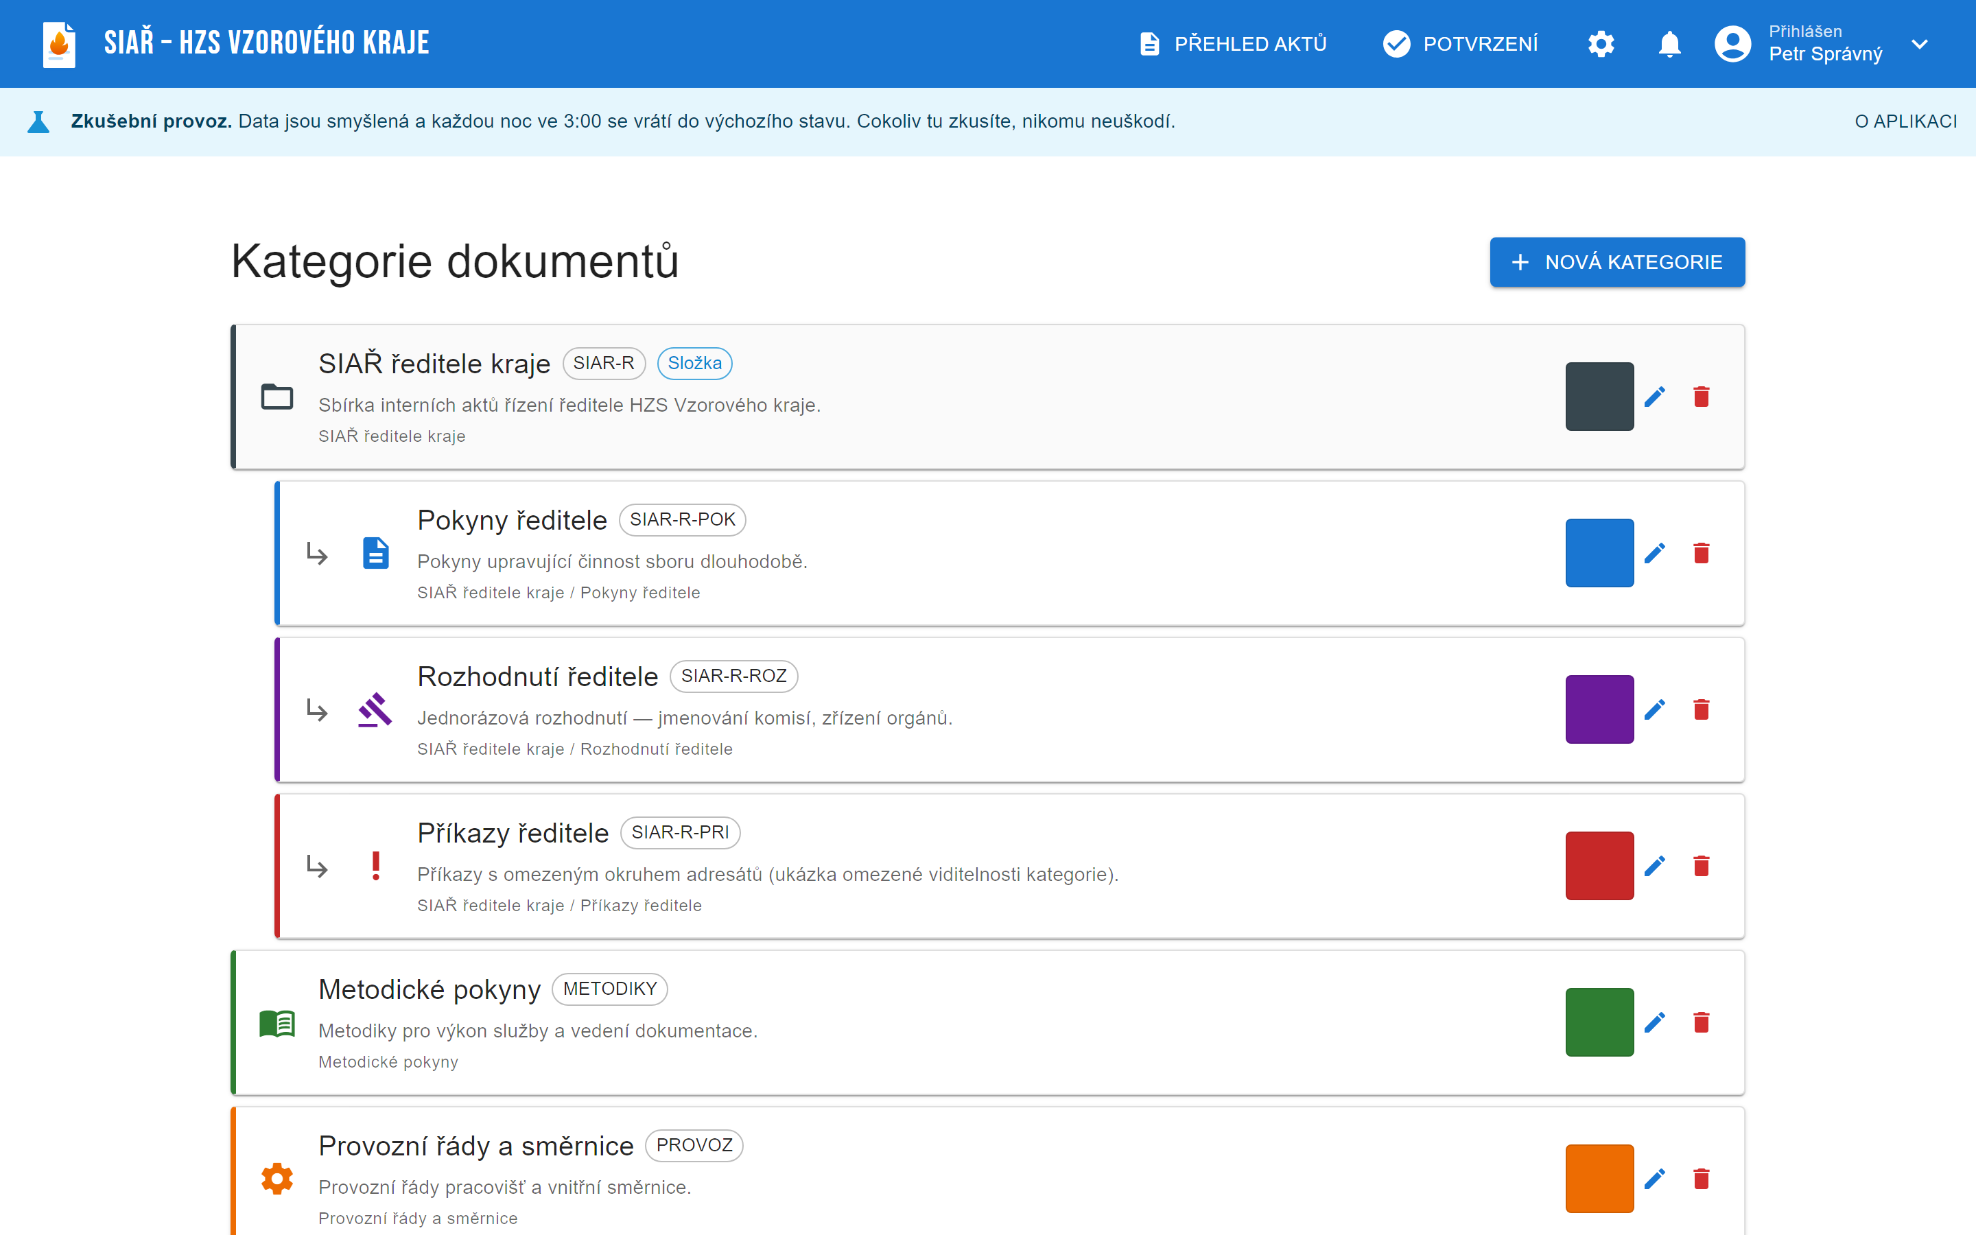Delete the Příkazy ředitele category
1976x1235 pixels.
[1701, 866]
